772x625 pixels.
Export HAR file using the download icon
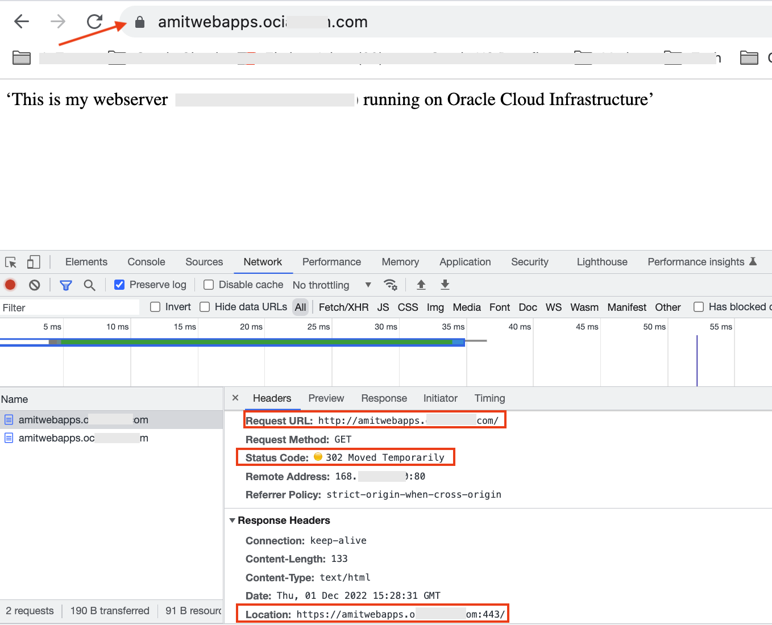pos(445,285)
